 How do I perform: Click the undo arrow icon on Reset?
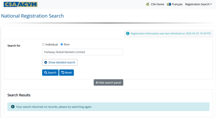point(63,72)
